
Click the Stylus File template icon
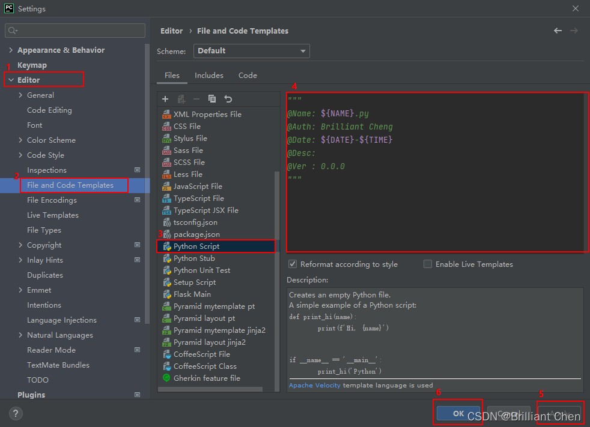click(x=166, y=138)
